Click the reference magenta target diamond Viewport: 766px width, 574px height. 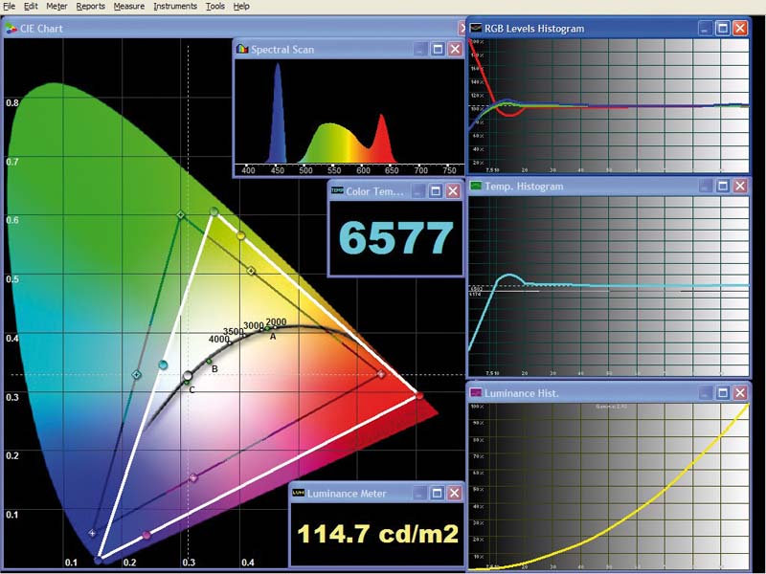(193, 477)
